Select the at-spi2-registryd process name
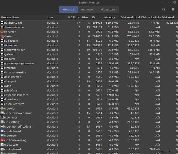 pyautogui.click(x=14, y=104)
